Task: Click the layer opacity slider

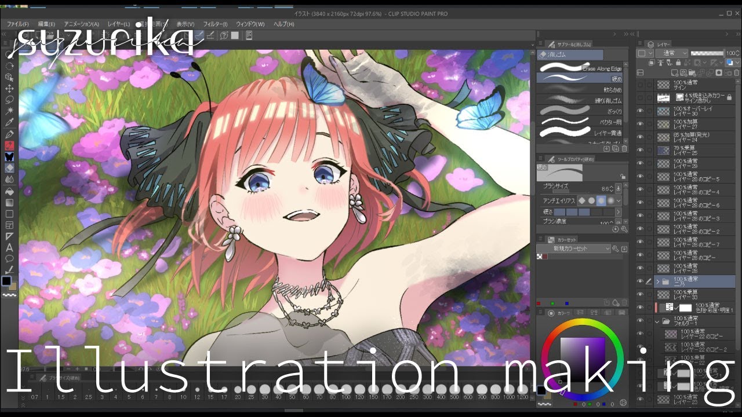Action: click(708, 53)
